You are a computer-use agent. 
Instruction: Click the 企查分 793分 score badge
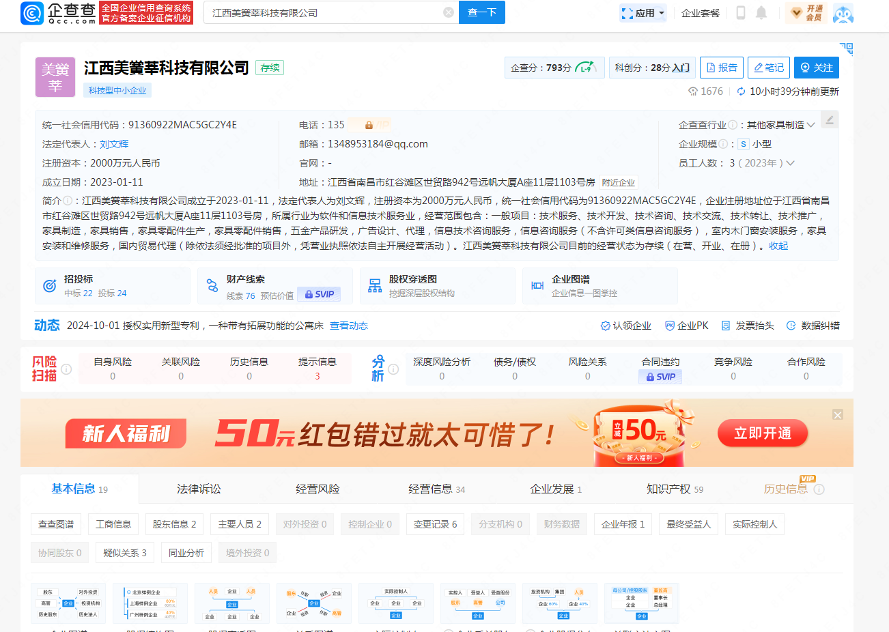pyautogui.click(x=554, y=68)
